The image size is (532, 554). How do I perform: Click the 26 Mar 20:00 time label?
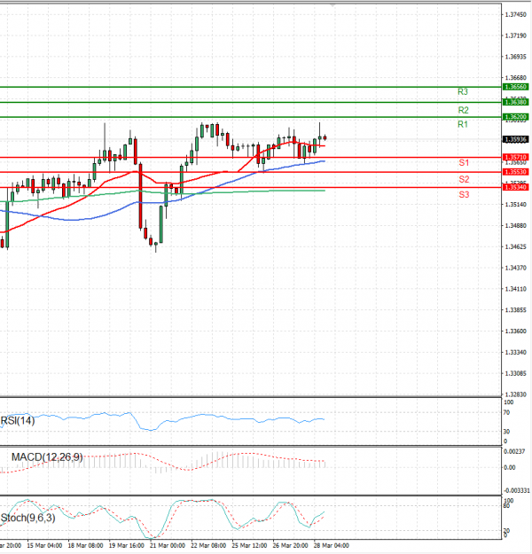coord(291,546)
